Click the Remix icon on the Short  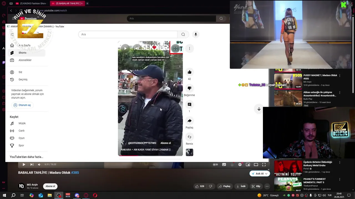(x=189, y=137)
